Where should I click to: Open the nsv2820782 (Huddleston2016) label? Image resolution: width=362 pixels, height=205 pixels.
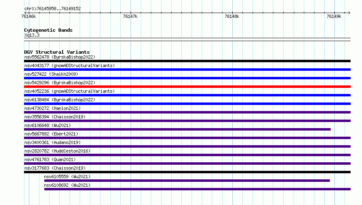click(57, 151)
